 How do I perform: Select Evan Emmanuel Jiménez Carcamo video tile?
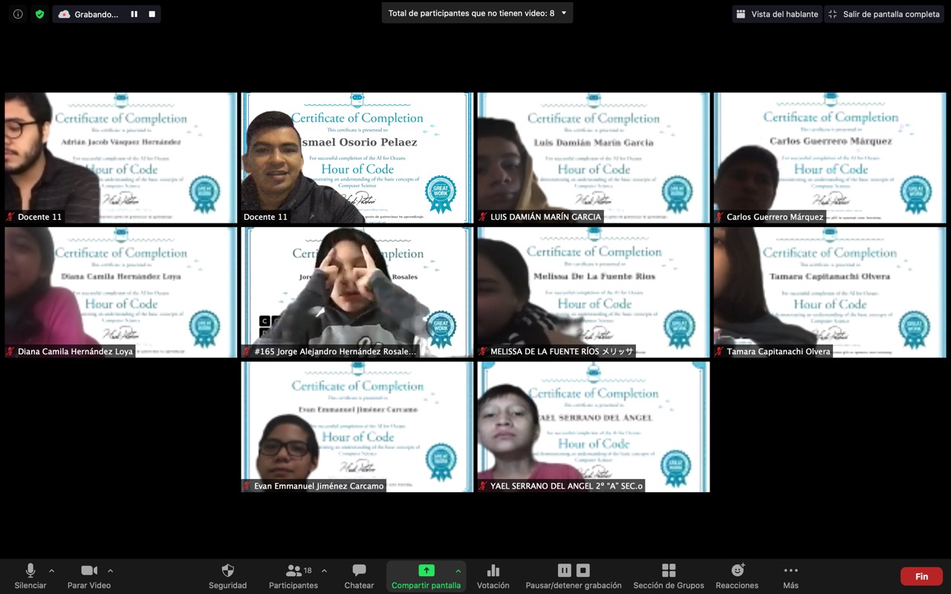pyautogui.click(x=357, y=426)
